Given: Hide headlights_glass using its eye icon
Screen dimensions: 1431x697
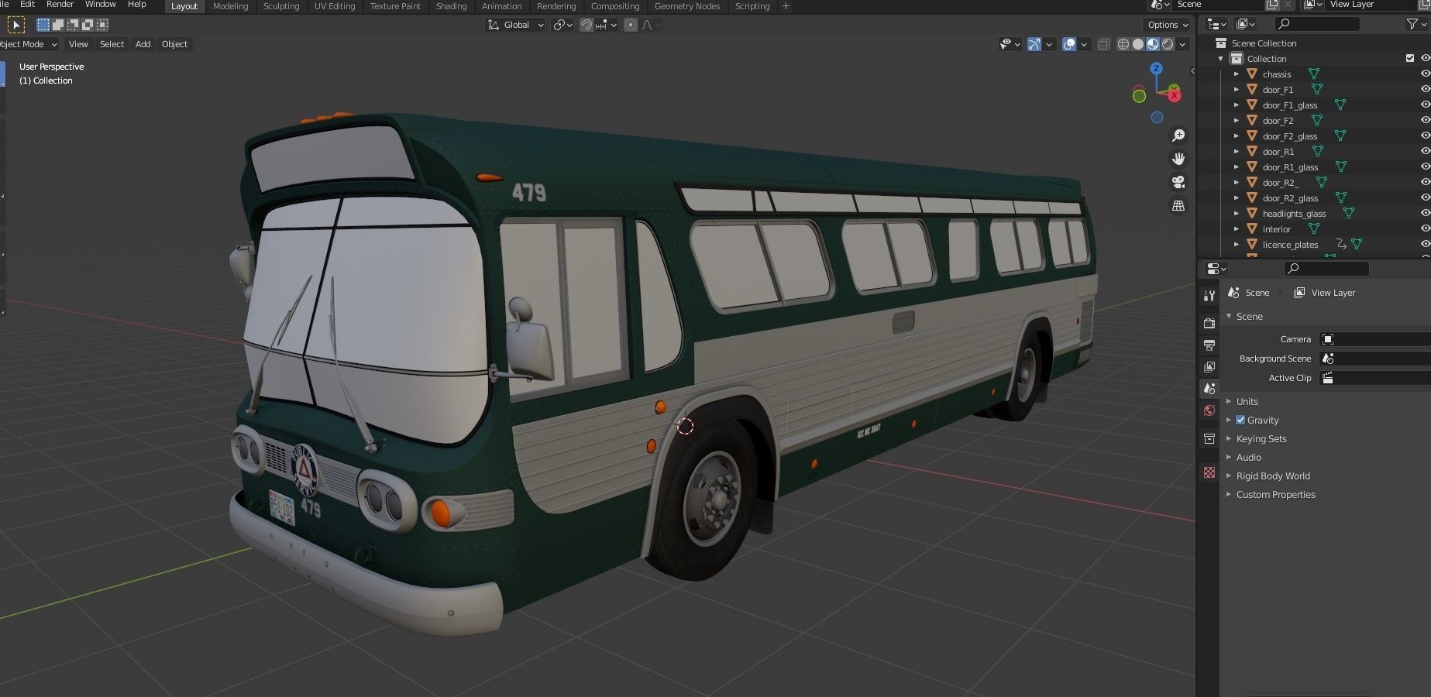Looking at the screenshot, I should (x=1425, y=213).
